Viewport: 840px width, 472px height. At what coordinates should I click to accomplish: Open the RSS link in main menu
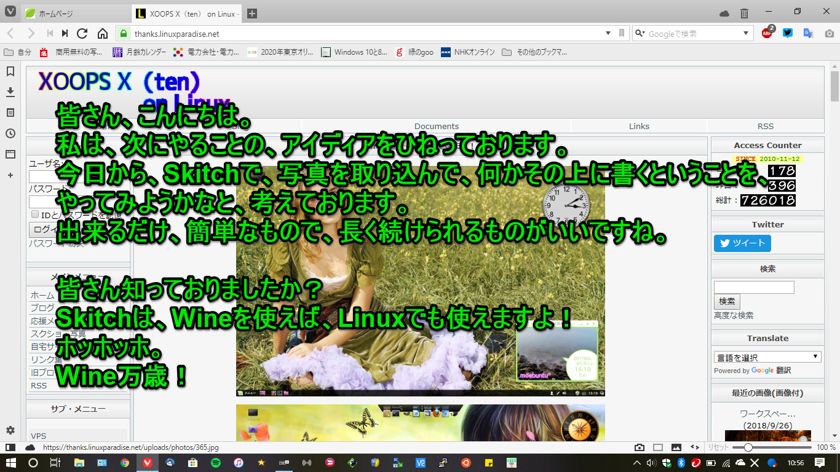(x=39, y=385)
